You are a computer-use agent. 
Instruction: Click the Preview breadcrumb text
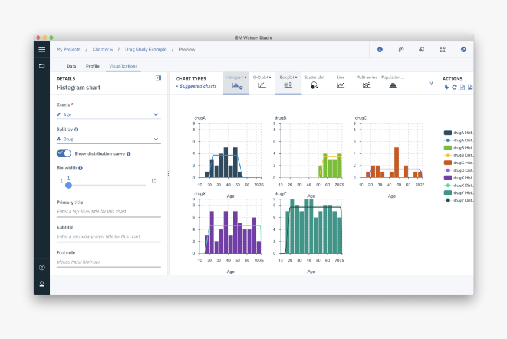[x=187, y=50]
